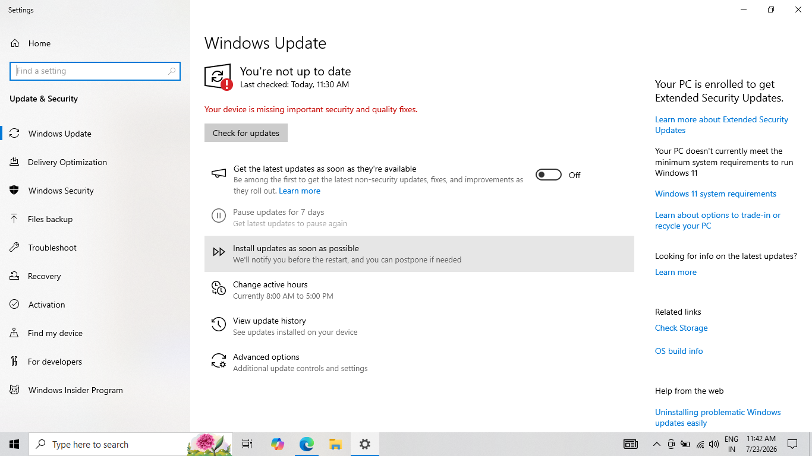The width and height of the screenshot is (812, 456).
Task: Open Learn more about Extended Security Updates
Action: (x=722, y=125)
